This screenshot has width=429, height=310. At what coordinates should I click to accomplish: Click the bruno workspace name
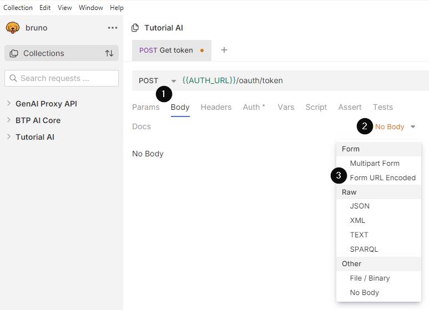[x=37, y=28]
